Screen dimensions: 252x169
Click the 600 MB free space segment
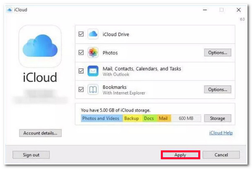(186, 118)
